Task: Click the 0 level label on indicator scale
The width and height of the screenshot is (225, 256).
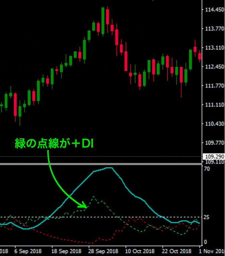Action: click(x=205, y=242)
